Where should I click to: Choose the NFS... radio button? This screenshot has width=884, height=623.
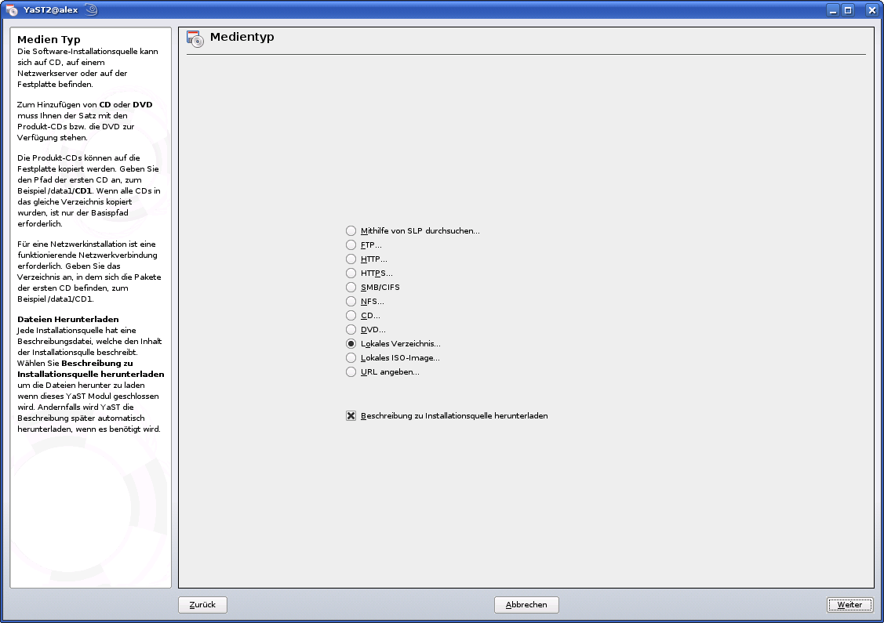(351, 302)
